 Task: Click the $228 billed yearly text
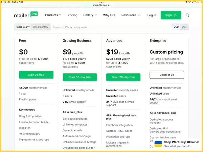pos(118,59)
